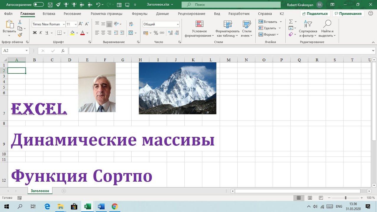Viewport: 377px width, 212px height.
Task: Click the zoom slider handle
Action: coord(345,198)
